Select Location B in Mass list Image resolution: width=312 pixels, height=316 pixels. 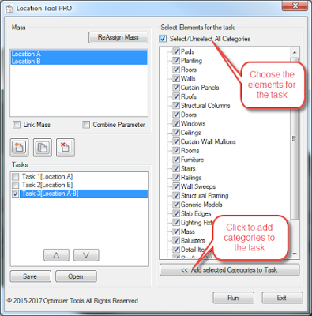pos(79,62)
